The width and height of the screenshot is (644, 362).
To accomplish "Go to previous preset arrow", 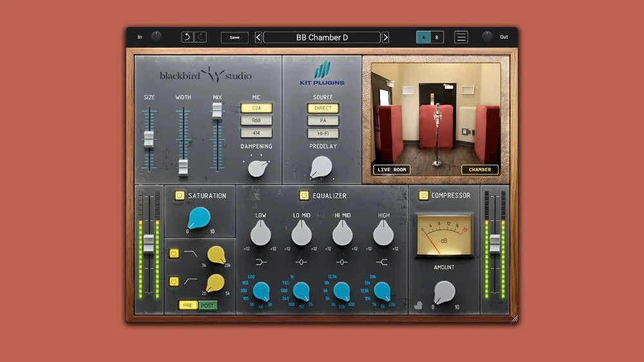I will [258, 37].
